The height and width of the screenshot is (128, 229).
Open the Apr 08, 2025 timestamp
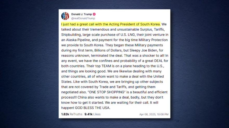[154, 114]
